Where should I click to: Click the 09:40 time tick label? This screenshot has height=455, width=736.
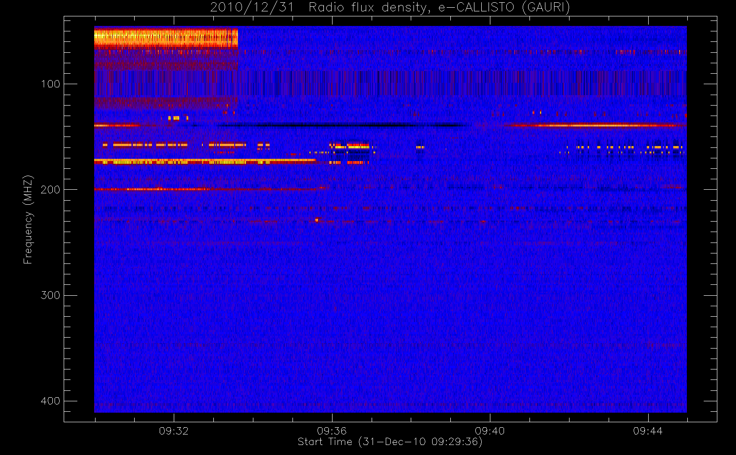coord(490,431)
